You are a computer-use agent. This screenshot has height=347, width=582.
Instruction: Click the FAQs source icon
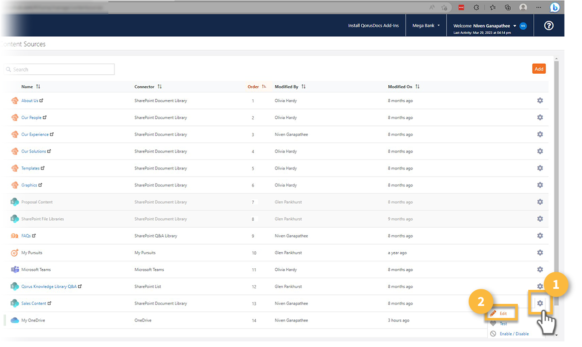pyautogui.click(x=15, y=236)
